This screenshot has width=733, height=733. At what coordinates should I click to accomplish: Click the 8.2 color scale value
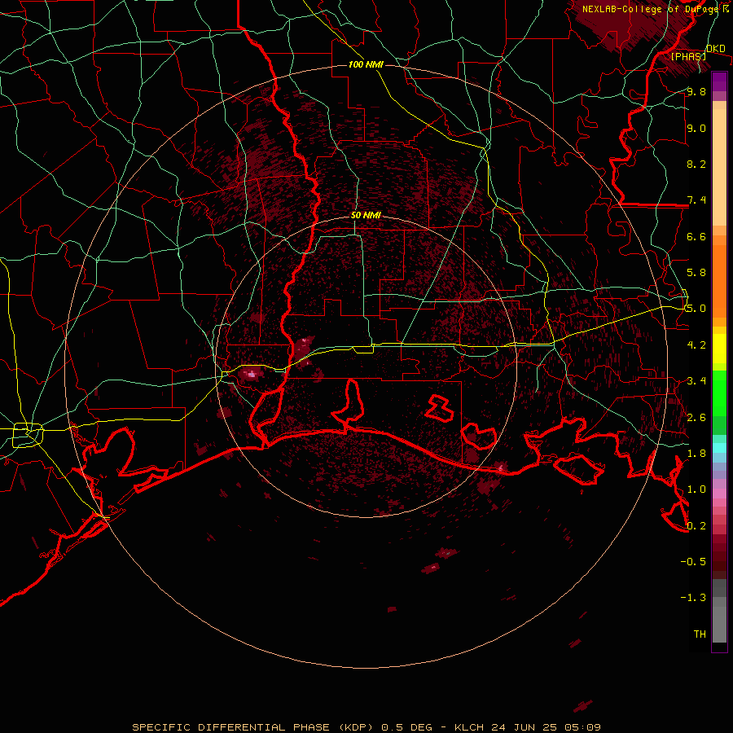696,164
